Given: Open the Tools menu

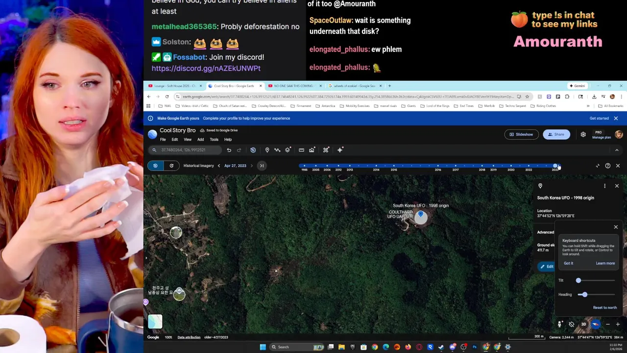Looking at the screenshot, I should pos(214,140).
